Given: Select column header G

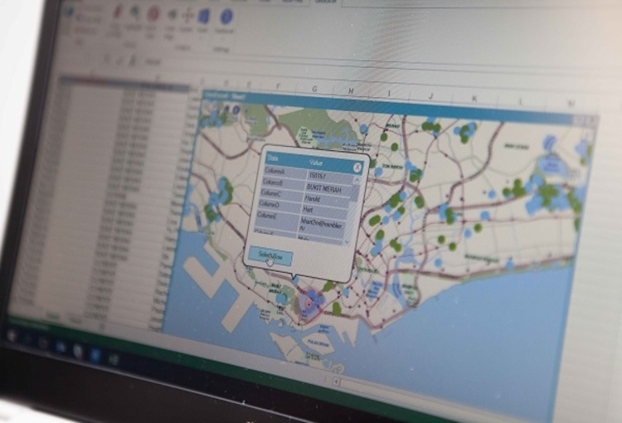Looking at the screenshot, I should 314,89.
